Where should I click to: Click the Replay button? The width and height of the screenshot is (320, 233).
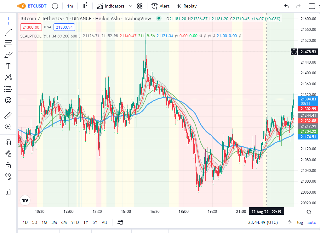(186, 6)
